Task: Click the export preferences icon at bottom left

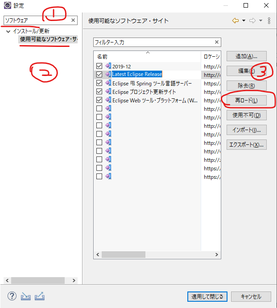Action: pos(40,296)
